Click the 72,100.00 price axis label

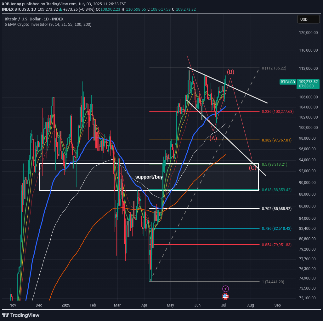point(307,298)
